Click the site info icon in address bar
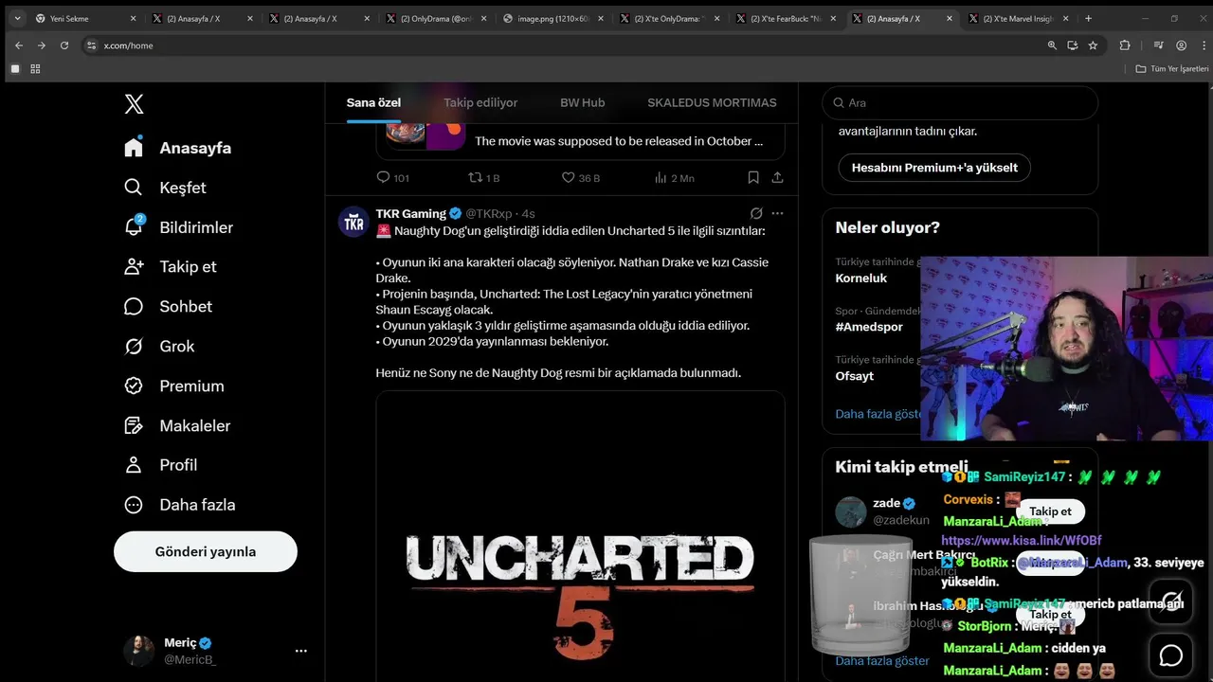This screenshot has height=682, width=1213. coord(91,45)
